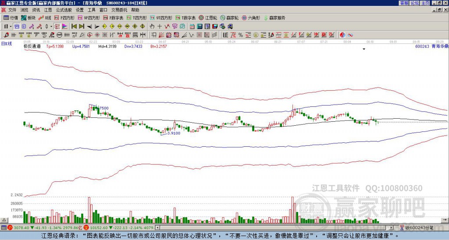Jump to first bar with green arrow
Viewport: 449px width, 240px height.
click(74, 27)
